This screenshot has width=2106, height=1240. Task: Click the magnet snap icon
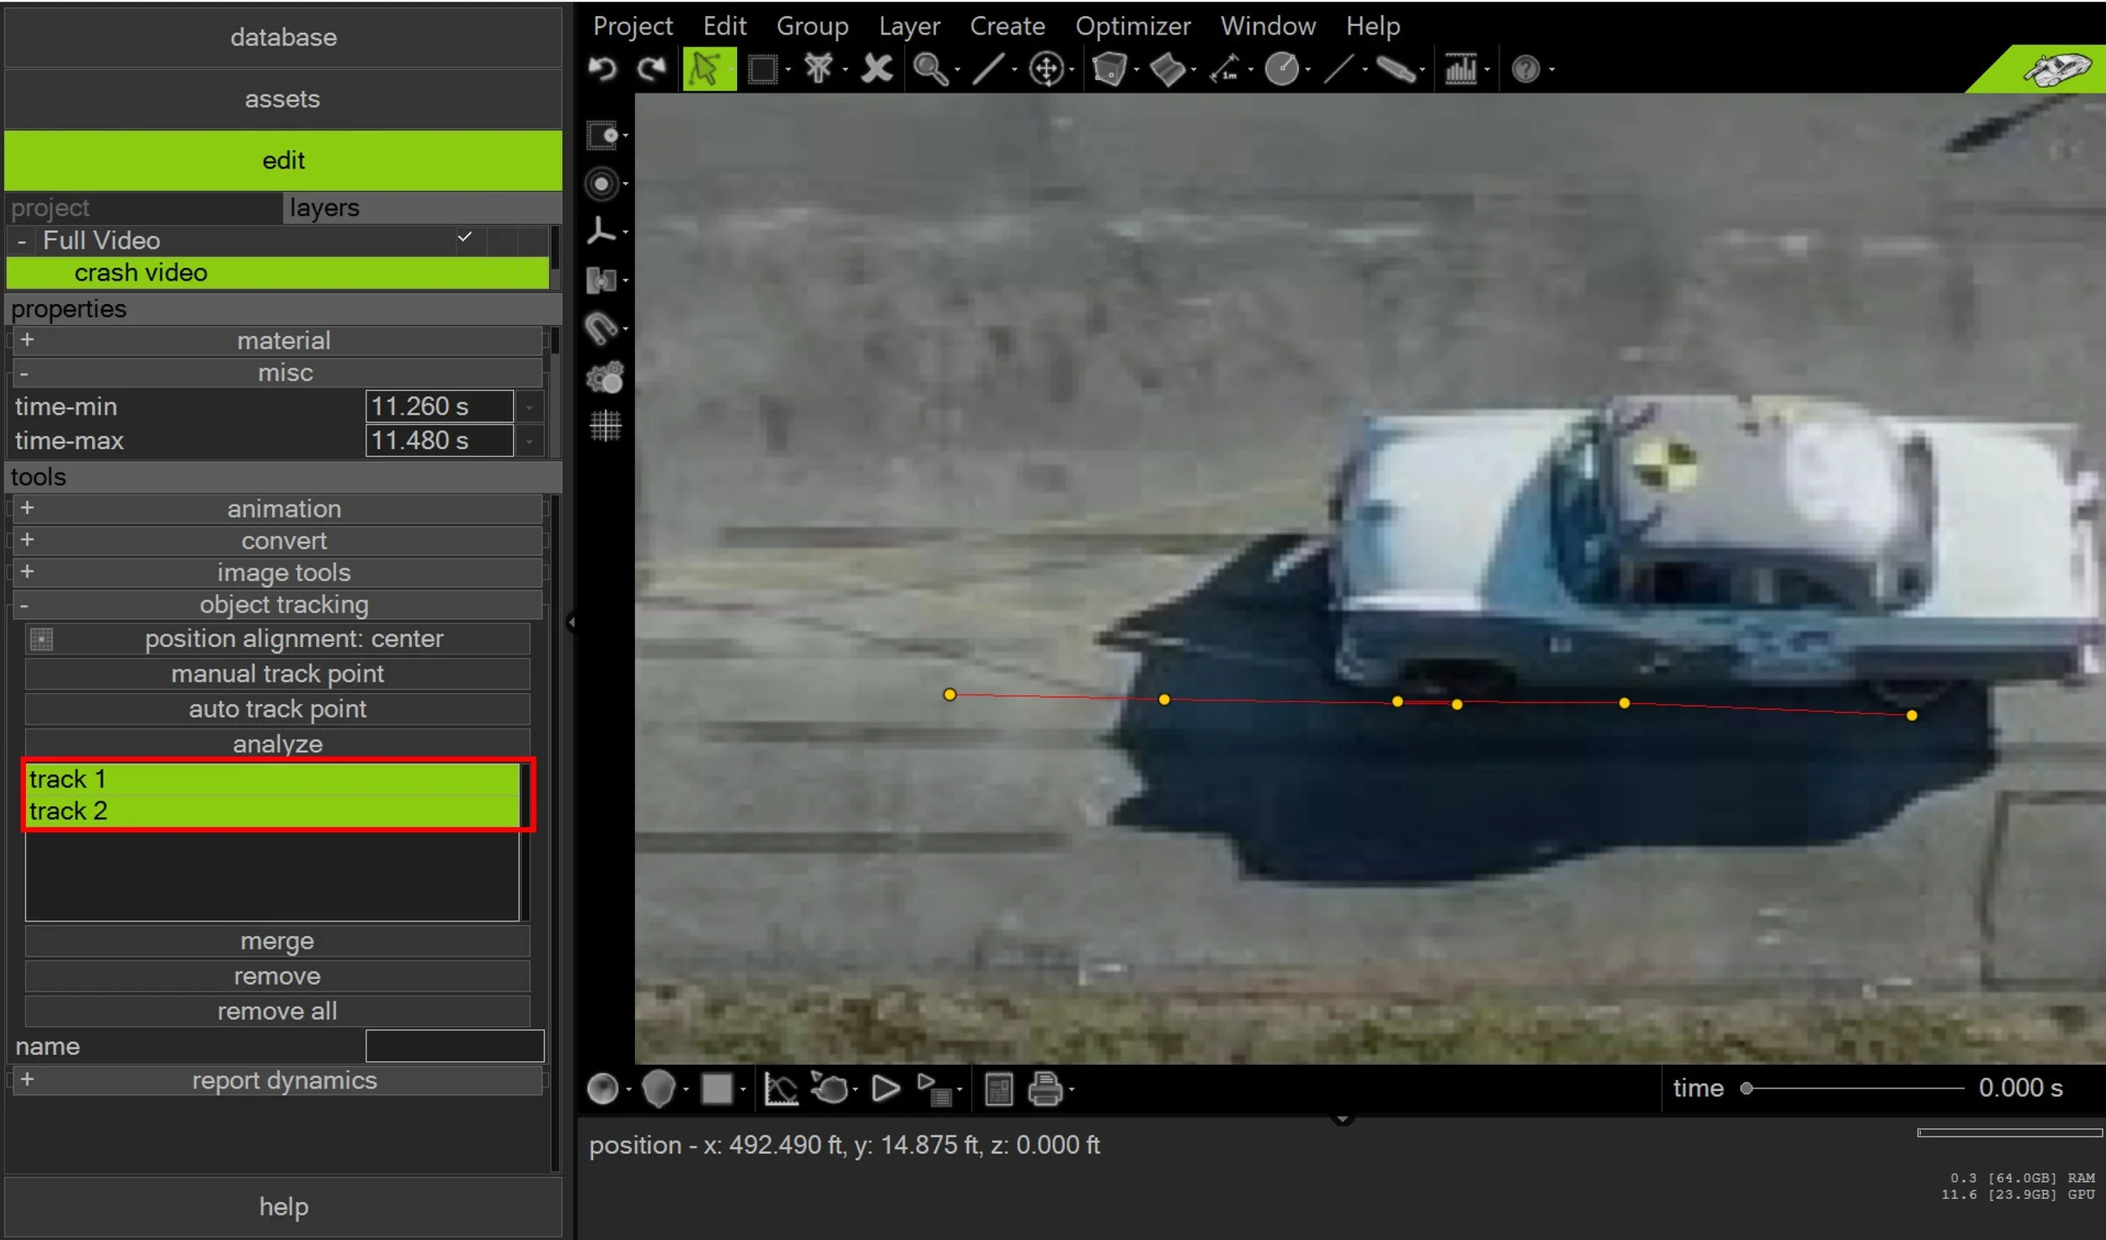coord(601,329)
